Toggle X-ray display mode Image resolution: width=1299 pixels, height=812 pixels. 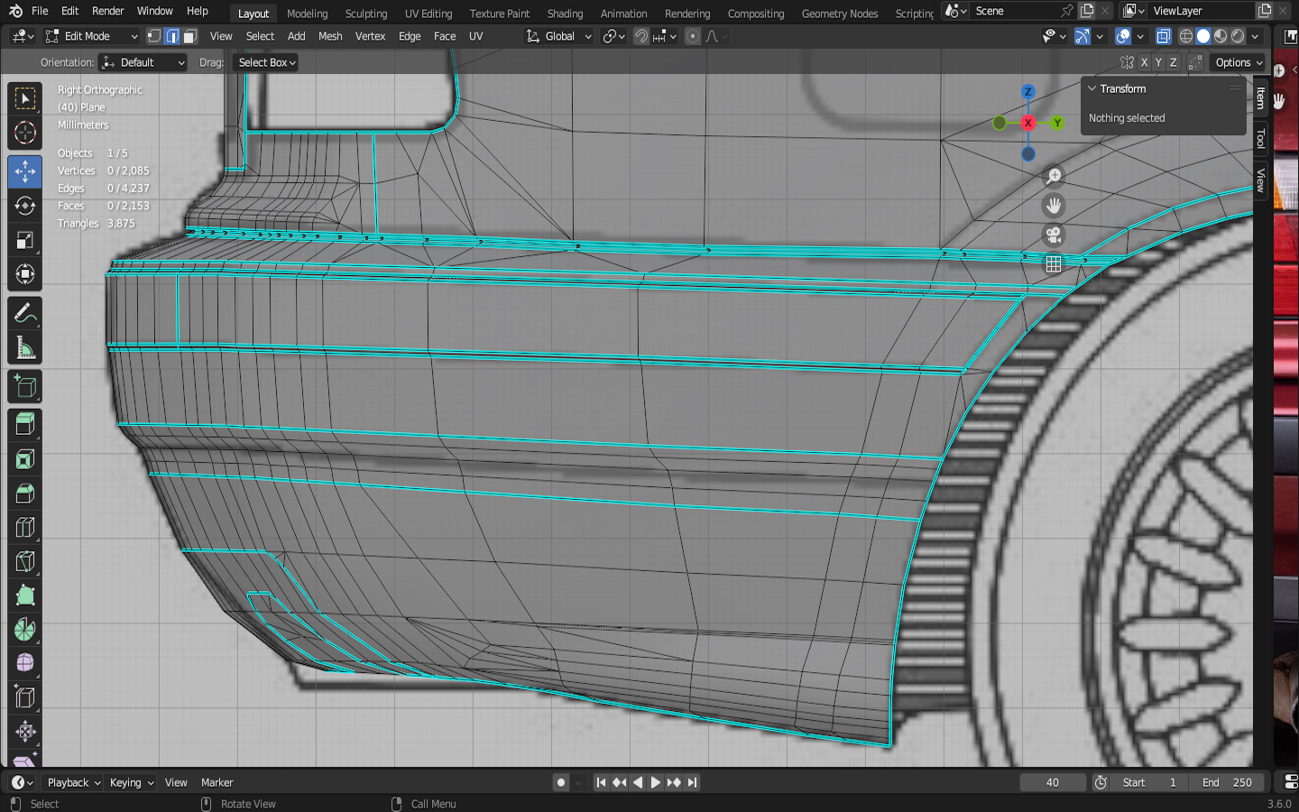pyautogui.click(x=1163, y=36)
